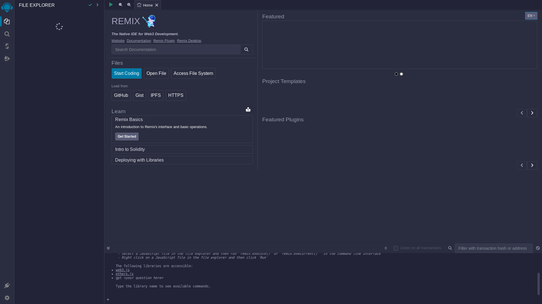Viewport: 542px width, 304px height.
Task: Click the terminal scrollbar thumb
Action: (539, 284)
